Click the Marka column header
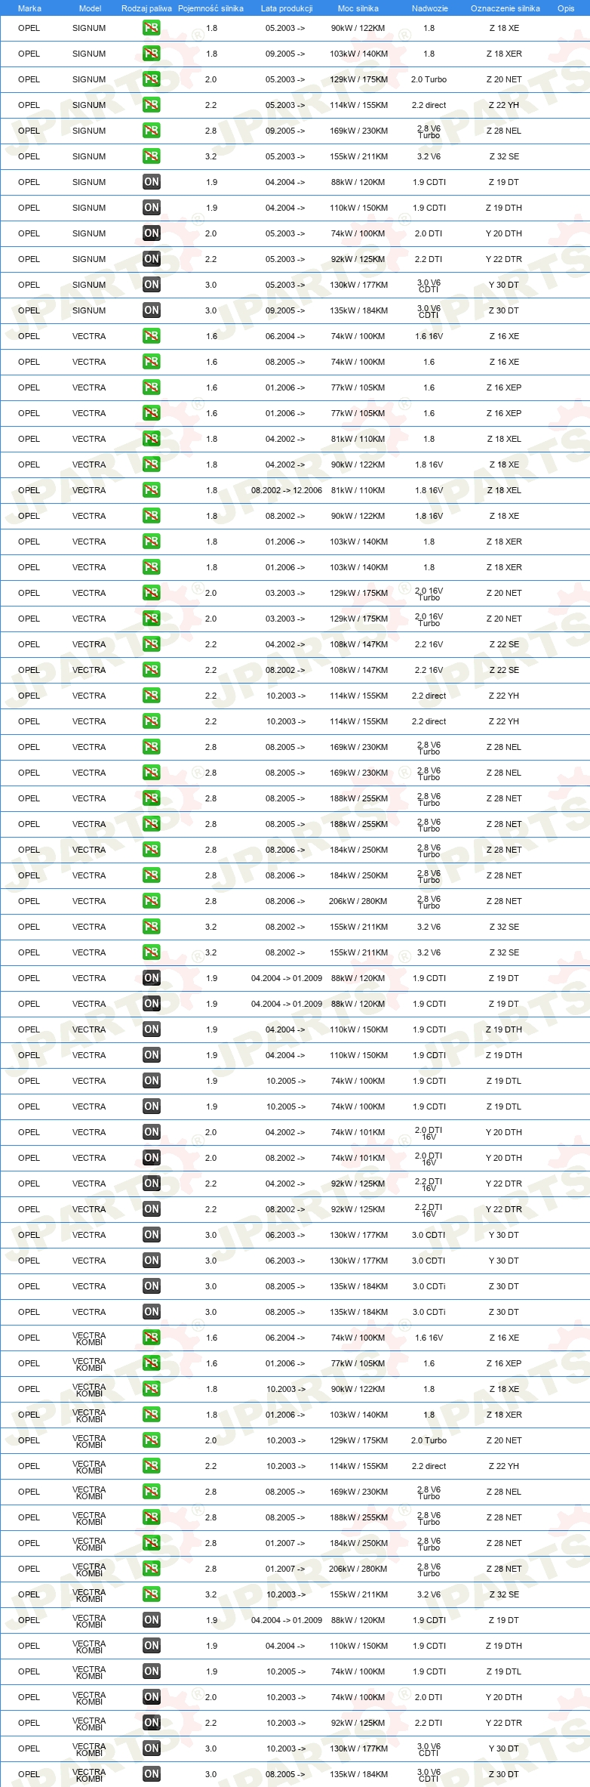 29,8
